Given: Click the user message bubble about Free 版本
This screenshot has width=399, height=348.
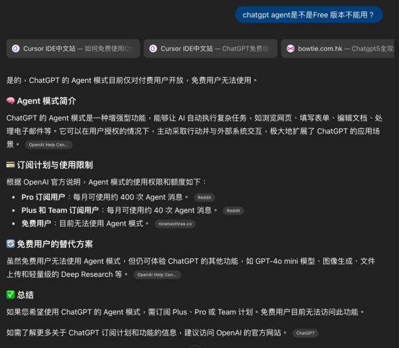Looking at the screenshot, I should tap(309, 15).
